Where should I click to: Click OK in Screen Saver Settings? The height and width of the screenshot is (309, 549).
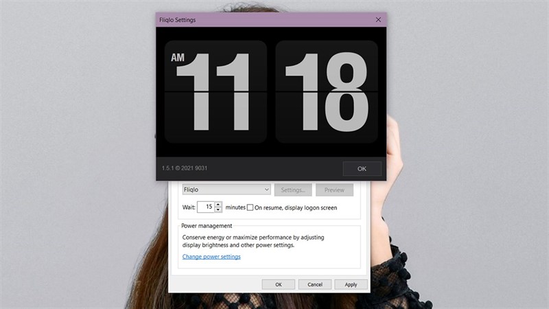279,284
